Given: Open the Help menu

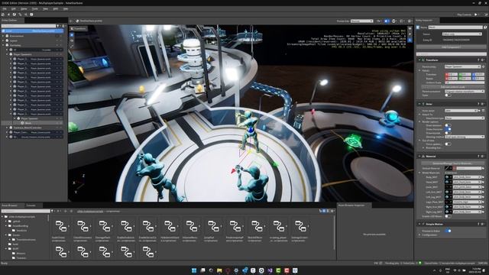Looking at the screenshot, I should click(66, 8).
